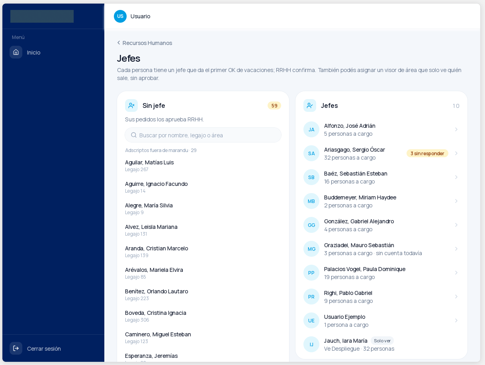Expand Palacios Vogel's row chevron
Screen dimensions: 485x365
click(x=456, y=273)
